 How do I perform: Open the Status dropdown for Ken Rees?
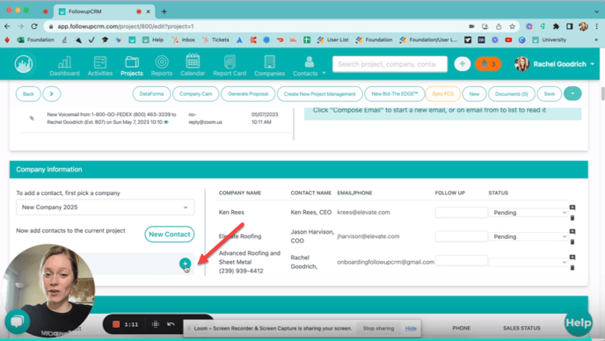[528, 213]
